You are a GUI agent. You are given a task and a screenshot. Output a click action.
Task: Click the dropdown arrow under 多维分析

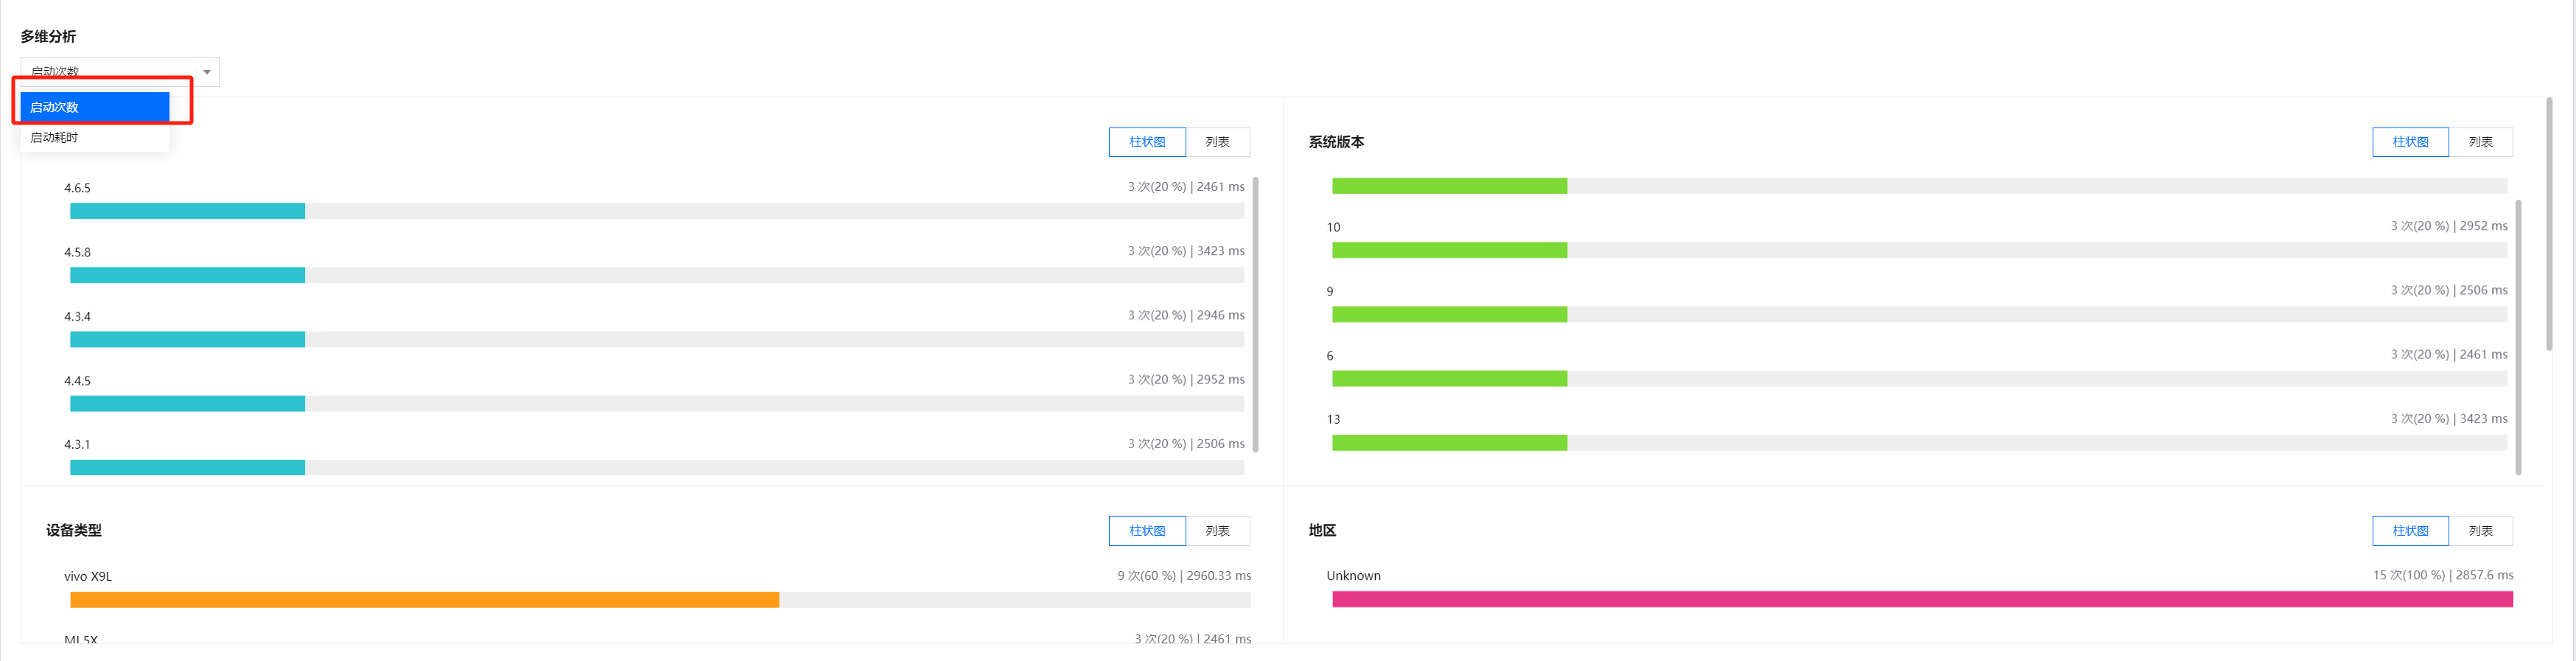[206, 72]
